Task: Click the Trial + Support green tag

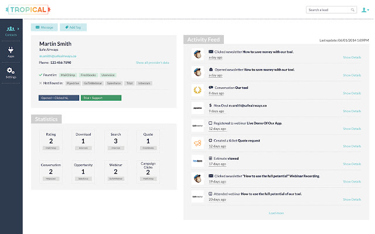Action: 101,98
